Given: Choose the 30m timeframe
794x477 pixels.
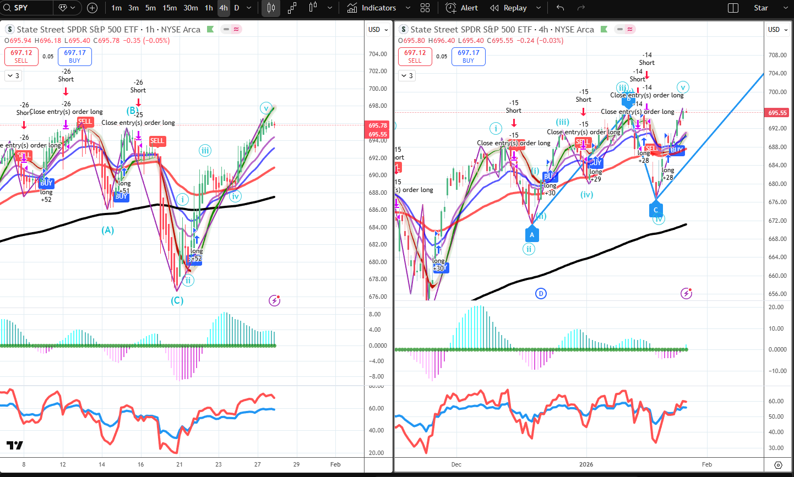Looking at the screenshot, I should 191,8.
